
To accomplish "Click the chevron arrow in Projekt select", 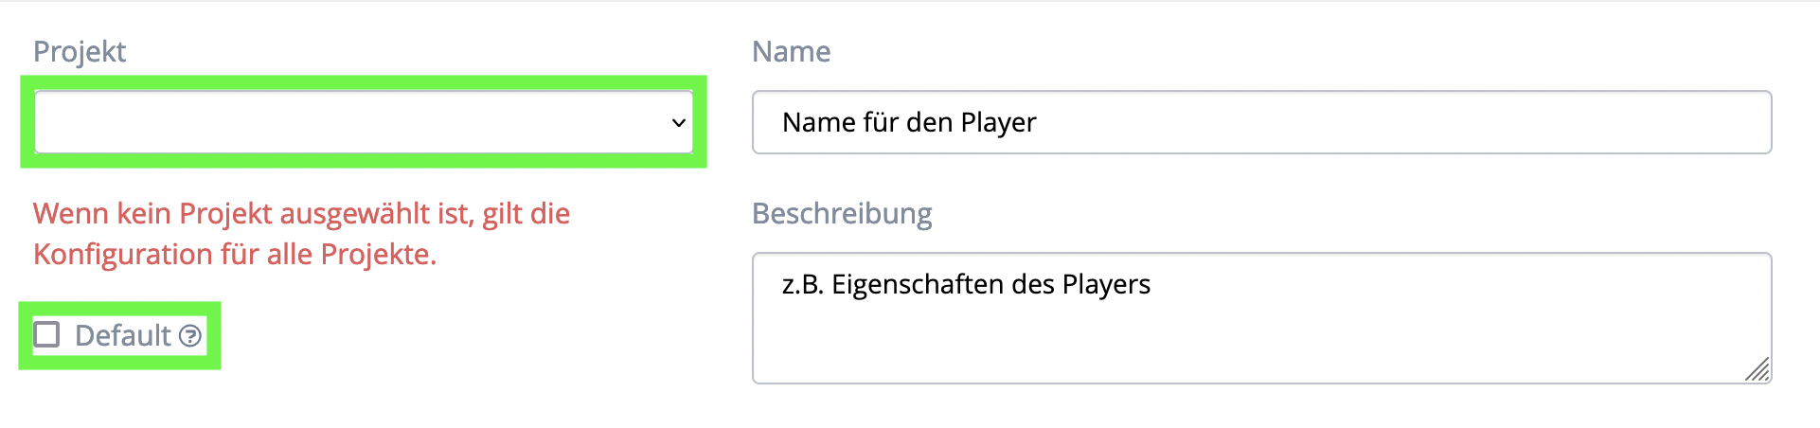I will [678, 122].
